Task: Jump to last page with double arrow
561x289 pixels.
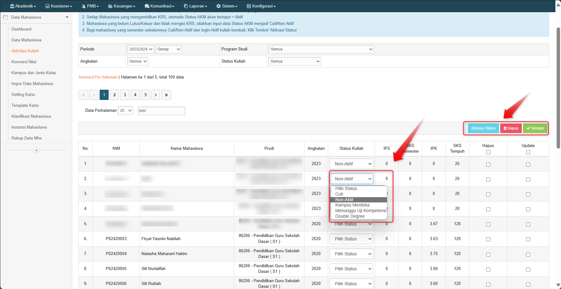Action: [166, 95]
